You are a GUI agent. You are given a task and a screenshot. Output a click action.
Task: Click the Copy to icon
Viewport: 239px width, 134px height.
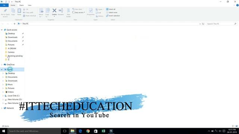(x=47, y=10)
